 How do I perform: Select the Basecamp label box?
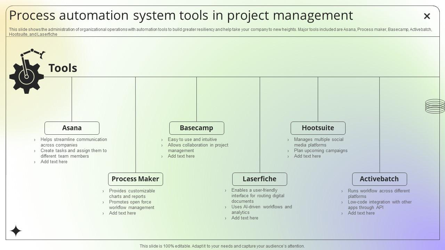tap(196, 128)
